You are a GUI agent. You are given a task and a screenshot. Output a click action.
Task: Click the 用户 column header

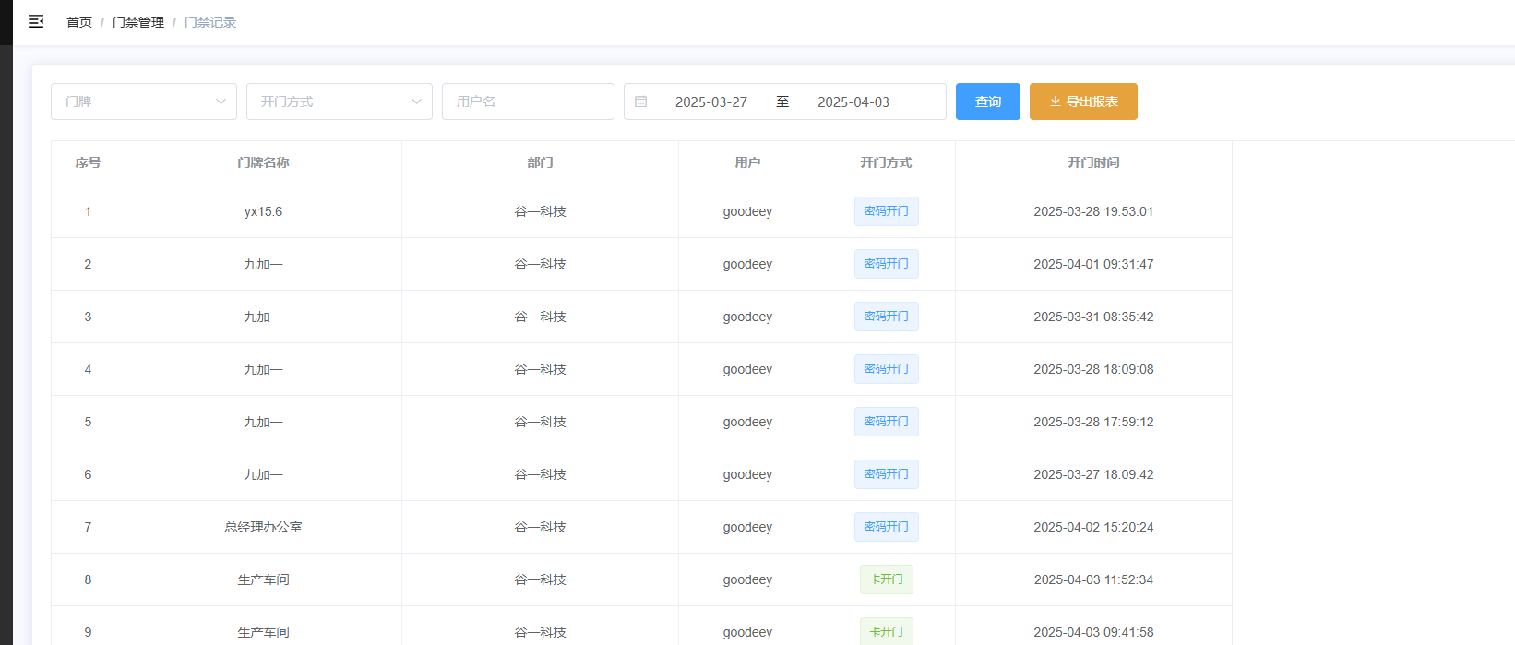tap(747, 162)
